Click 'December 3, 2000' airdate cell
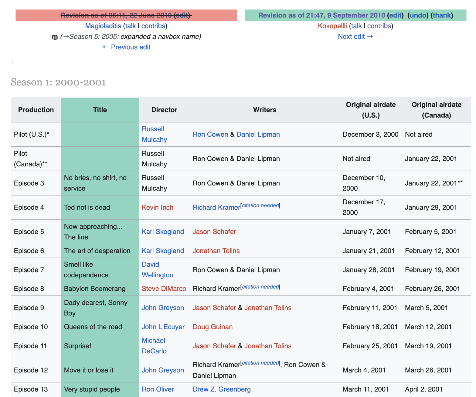476x397 pixels. tap(371, 135)
